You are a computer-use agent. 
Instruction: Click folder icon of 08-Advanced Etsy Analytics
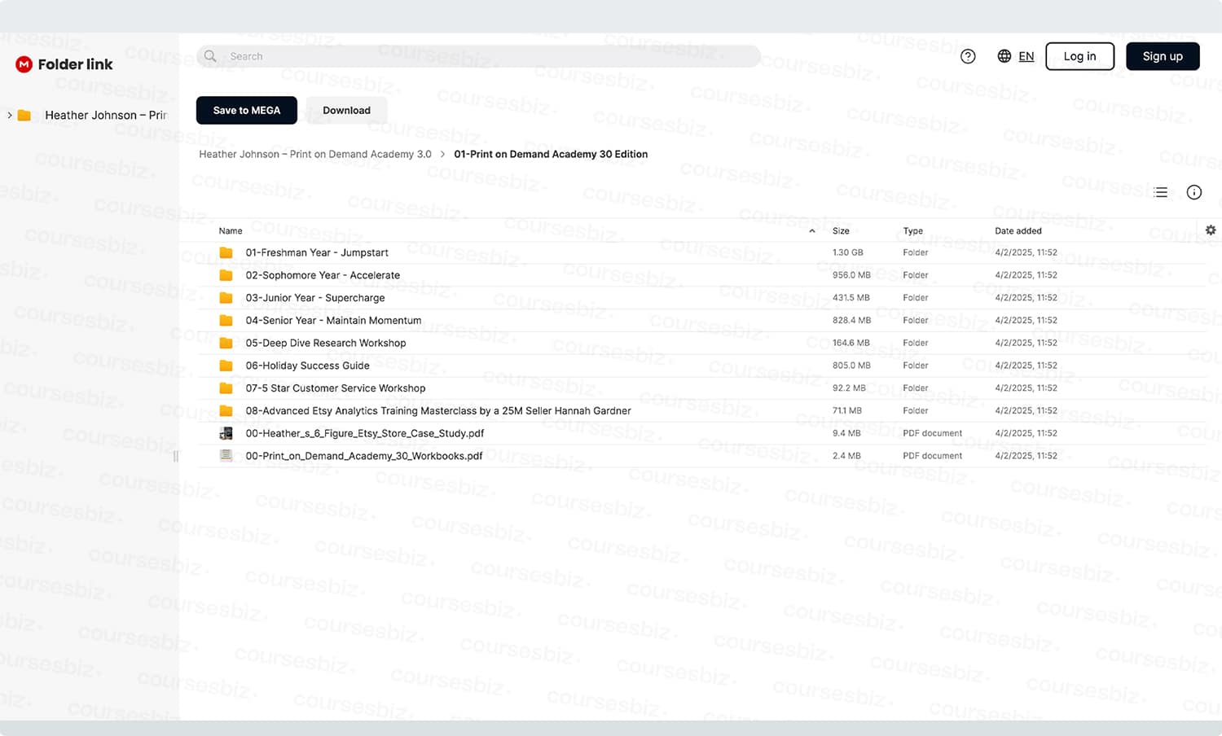226,411
